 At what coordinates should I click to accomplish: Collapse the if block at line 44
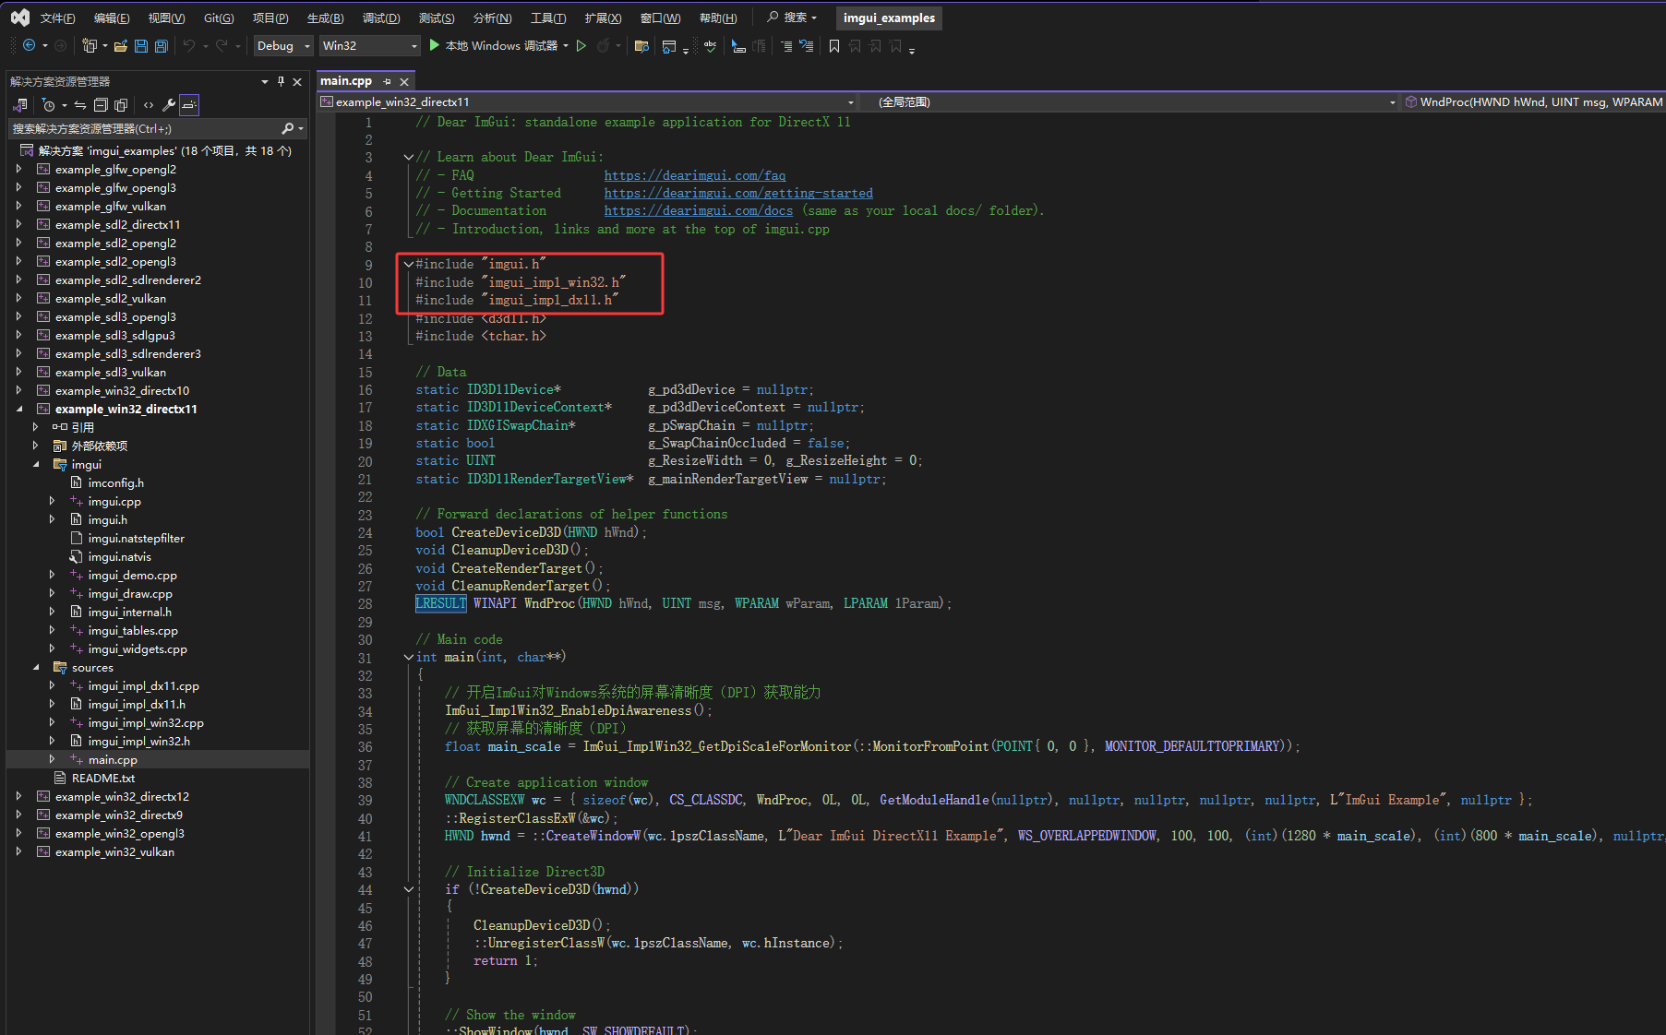pyautogui.click(x=408, y=889)
